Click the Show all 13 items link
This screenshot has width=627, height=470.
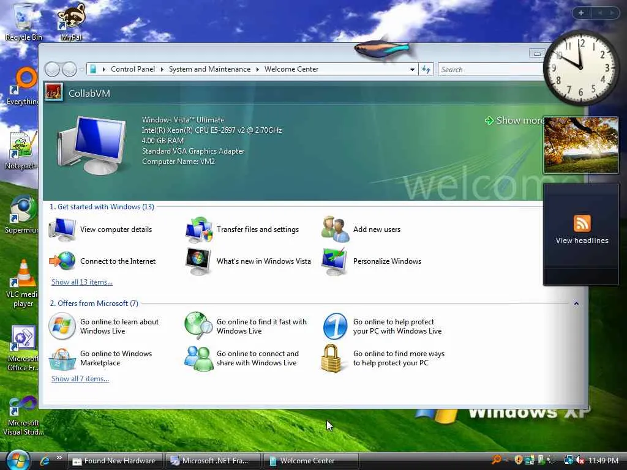coord(82,282)
